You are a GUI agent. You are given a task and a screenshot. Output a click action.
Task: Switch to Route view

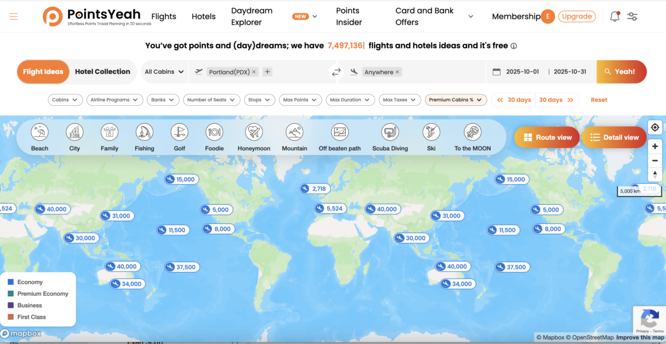coord(547,137)
